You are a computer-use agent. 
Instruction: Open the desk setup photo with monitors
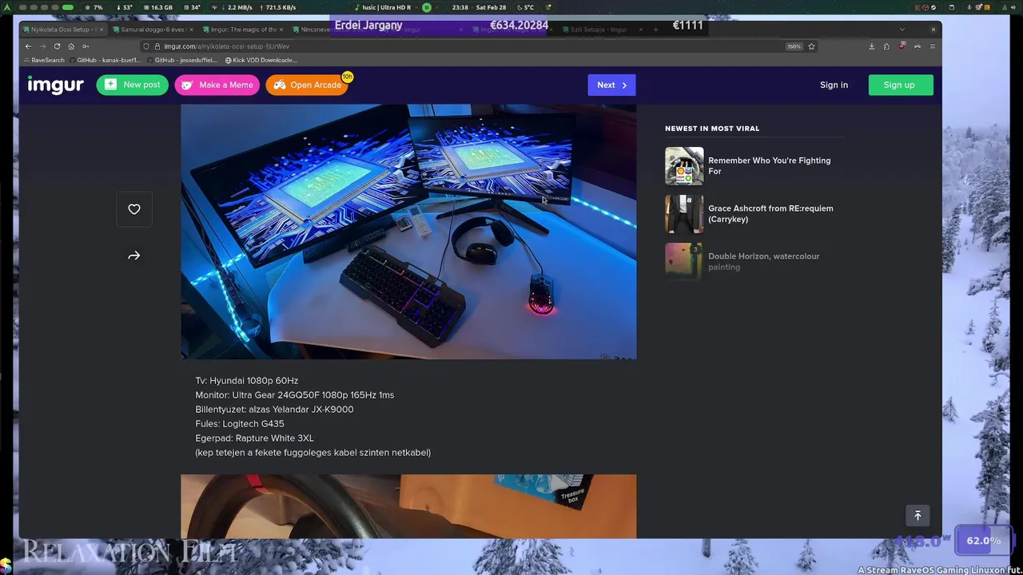click(408, 232)
